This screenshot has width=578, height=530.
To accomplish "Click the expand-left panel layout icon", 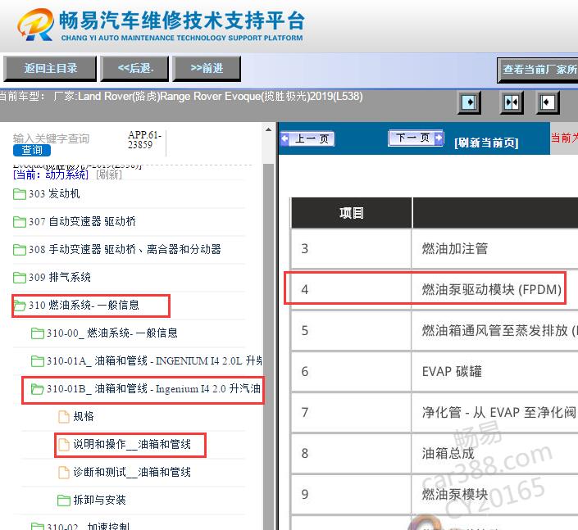I will pyautogui.click(x=548, y=102).
